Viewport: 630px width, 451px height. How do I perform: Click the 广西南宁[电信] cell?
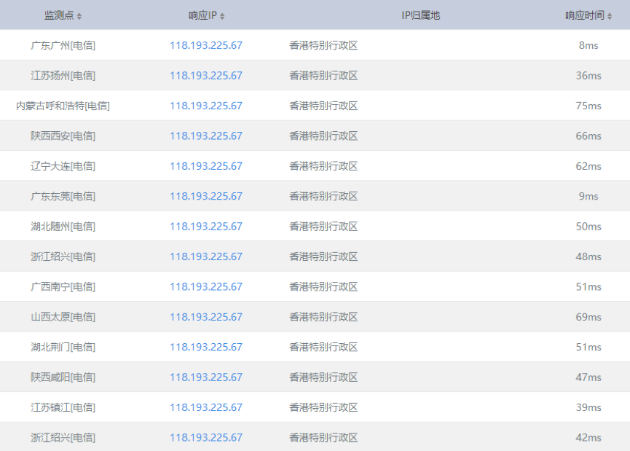63,286
